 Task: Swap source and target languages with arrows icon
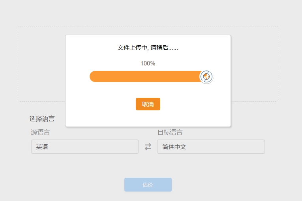click(148, 147)
